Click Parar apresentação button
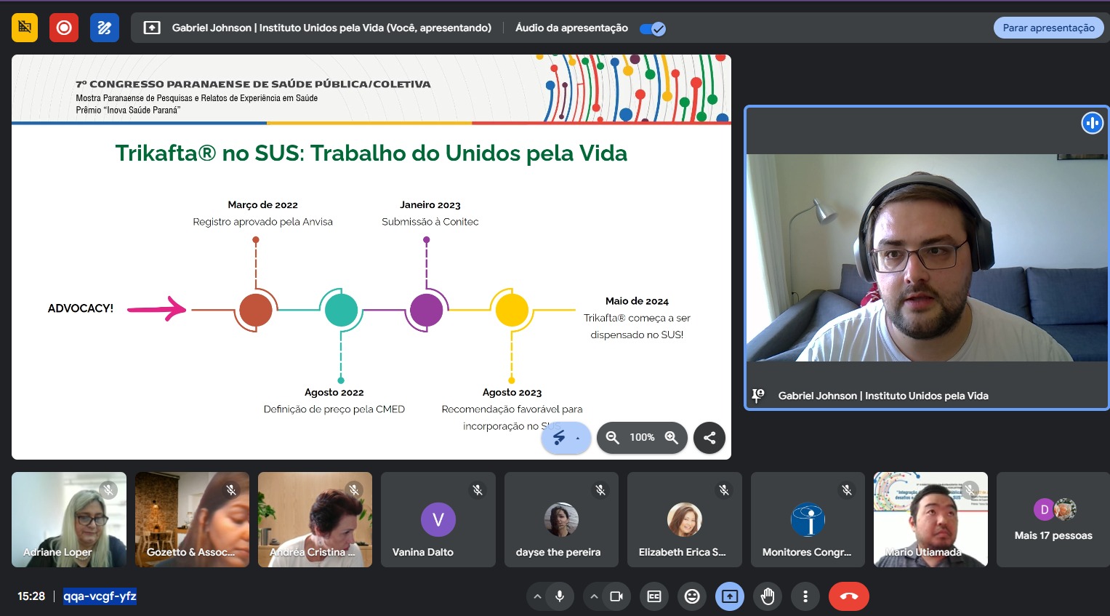 [1048, 28]
